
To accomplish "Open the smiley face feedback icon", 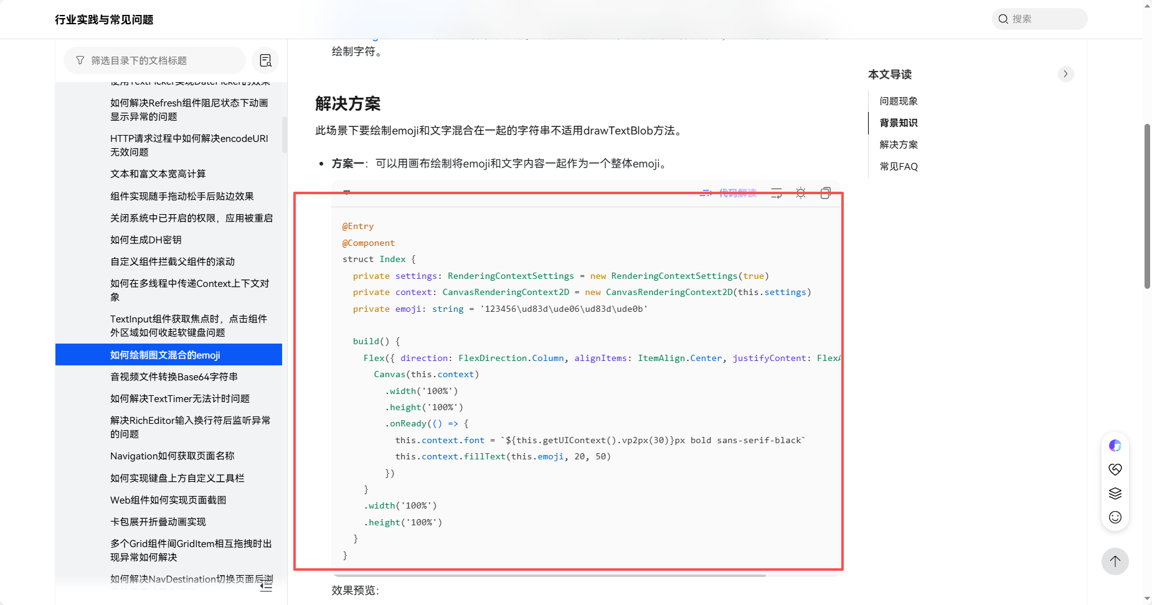I will click(x=1115, y=517).
